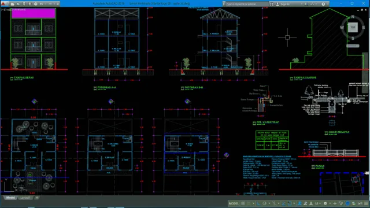Viewport: 370px width, 208px height.
Task: Click the Save As icon
Action: (29, 4)
